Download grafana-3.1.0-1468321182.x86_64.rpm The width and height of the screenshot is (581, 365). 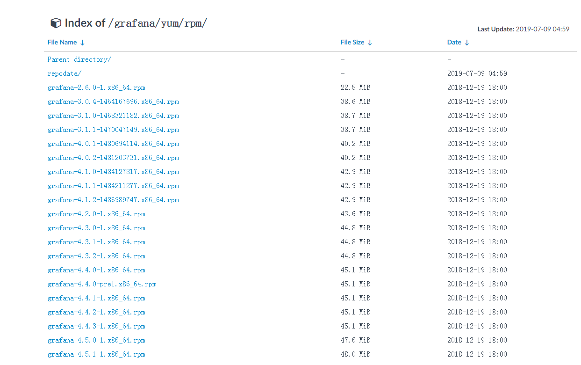tap(113, 116)
